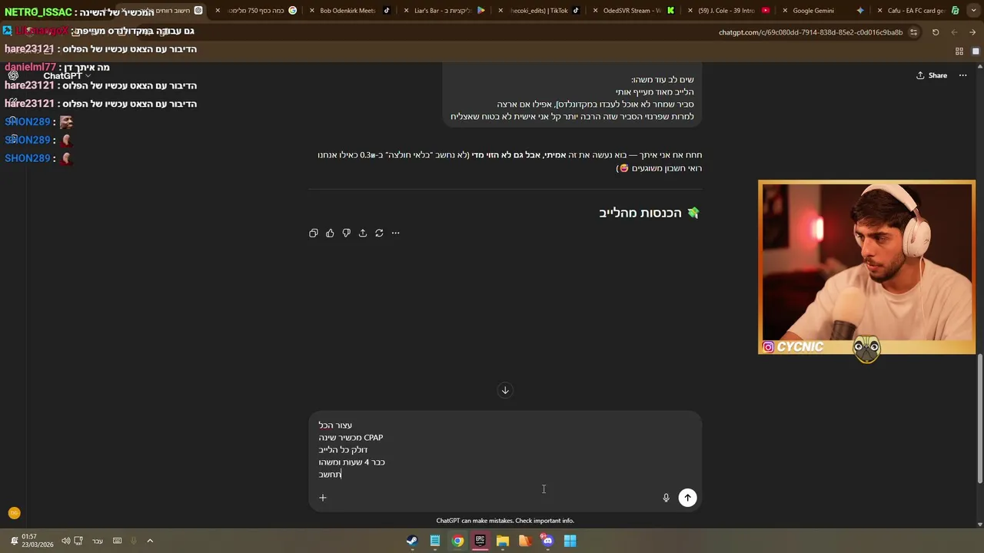The width and height of the screenshot is (984, 553).
Task: Send the message with the arrow button
Action: click(x=687, y=498)
